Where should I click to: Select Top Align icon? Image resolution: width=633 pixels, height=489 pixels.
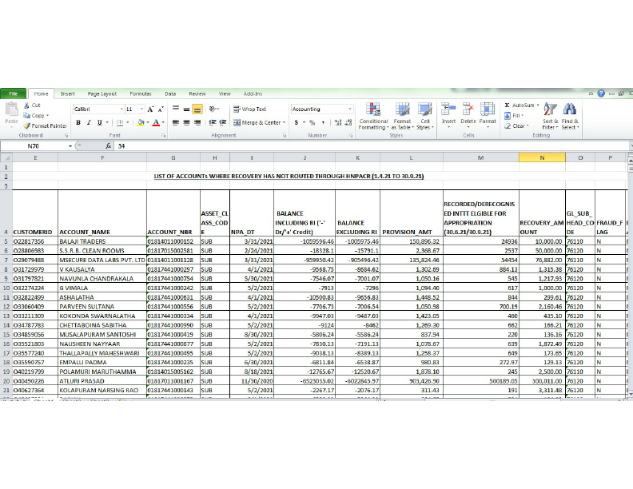point(176,109)
